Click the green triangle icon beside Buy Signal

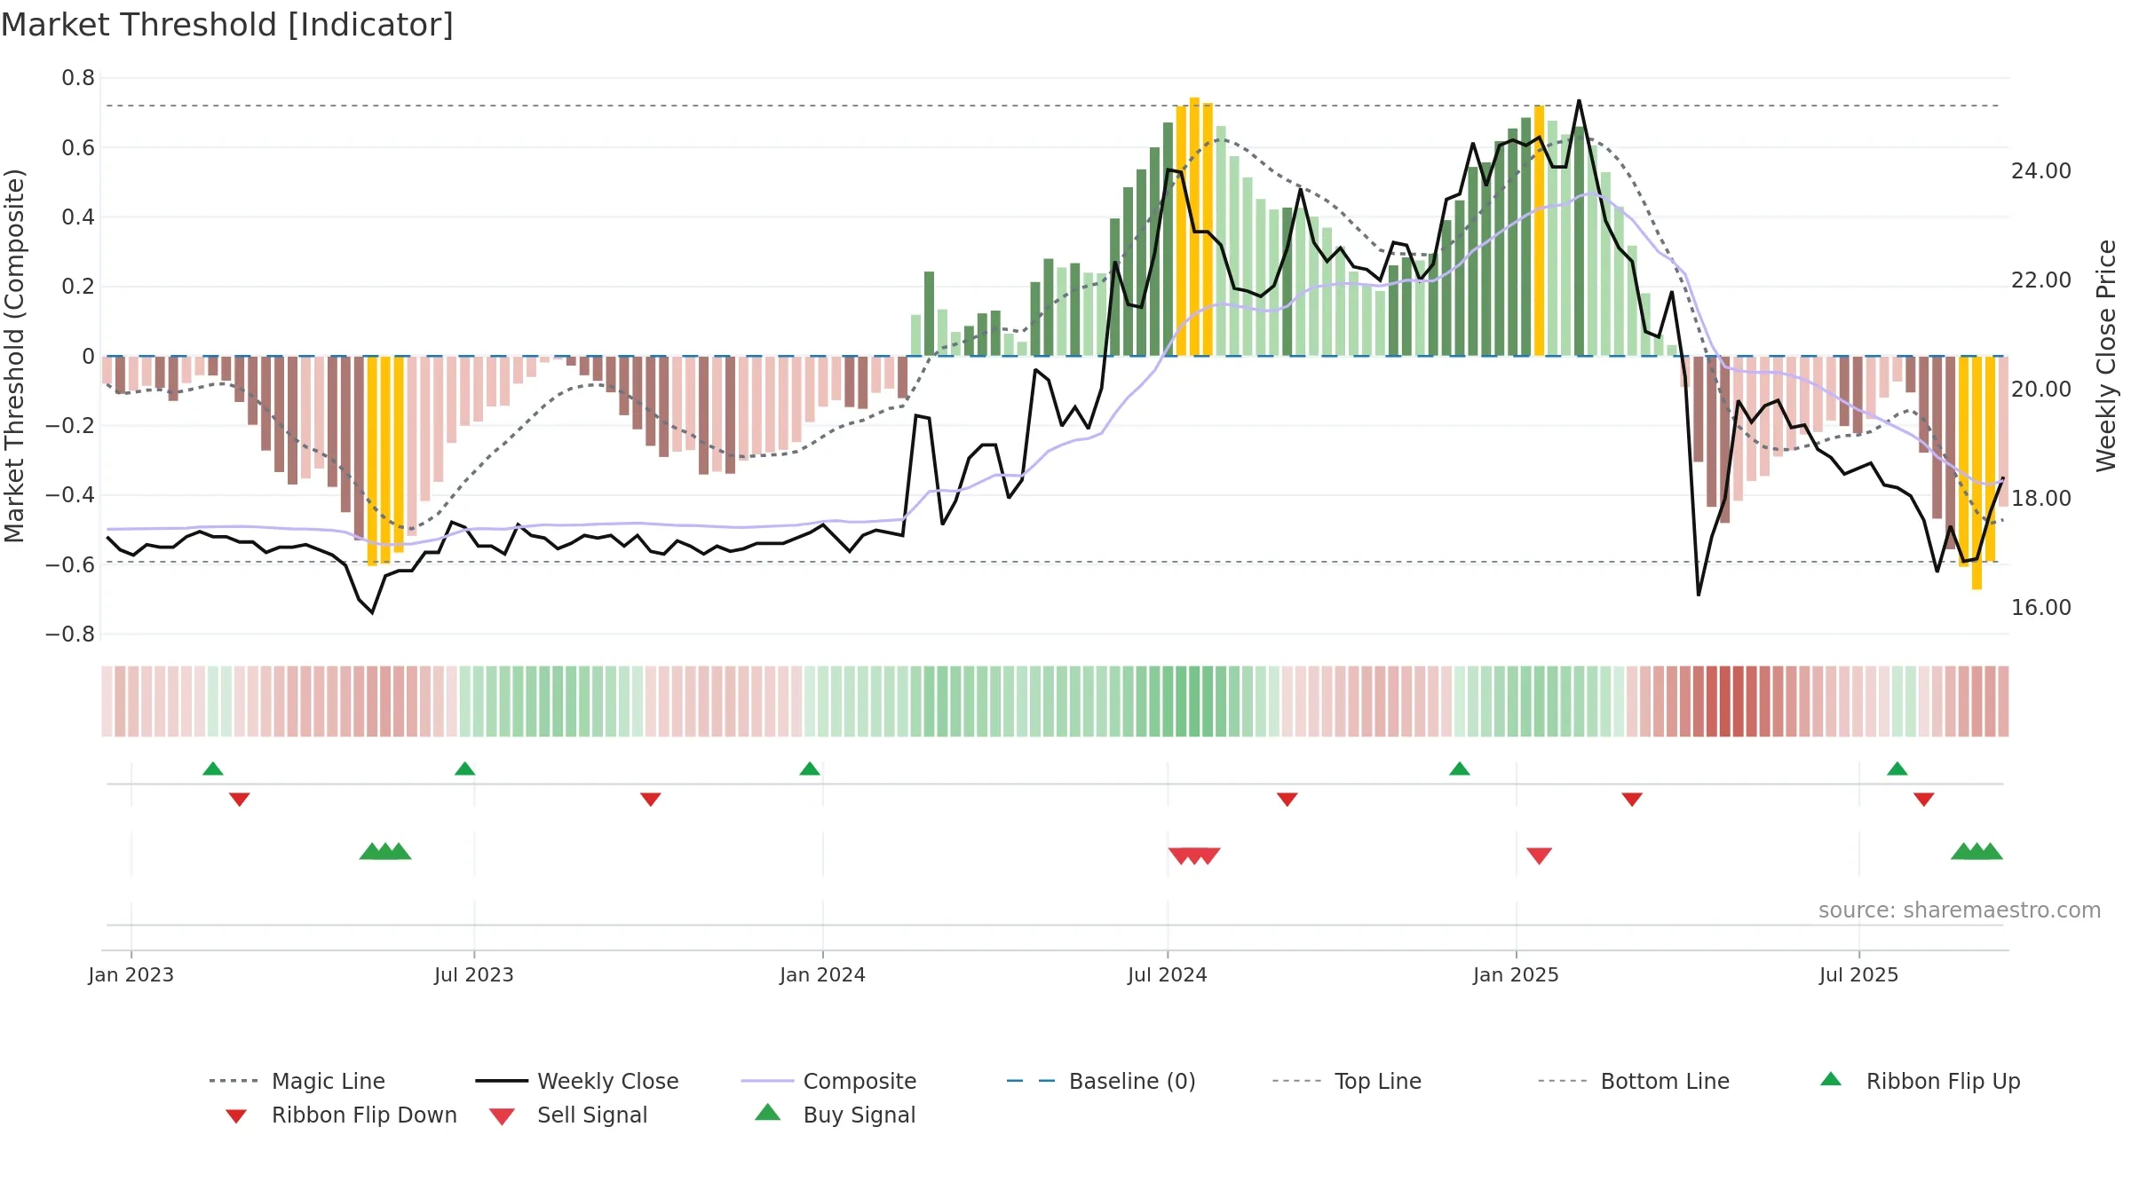[768, 1112]
